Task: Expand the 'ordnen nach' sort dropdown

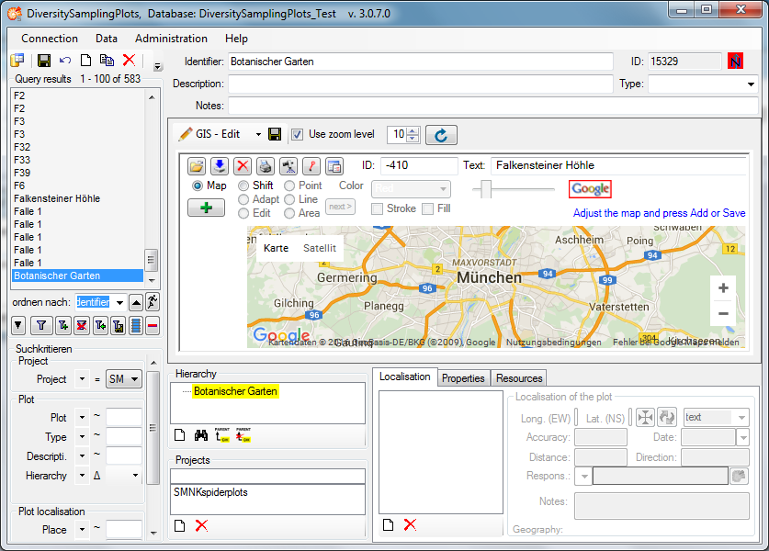Action: 119,302
